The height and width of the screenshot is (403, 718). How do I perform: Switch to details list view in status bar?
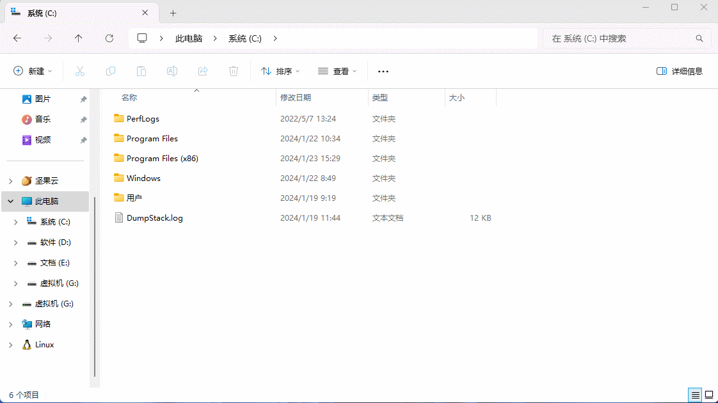click(694, 395)
